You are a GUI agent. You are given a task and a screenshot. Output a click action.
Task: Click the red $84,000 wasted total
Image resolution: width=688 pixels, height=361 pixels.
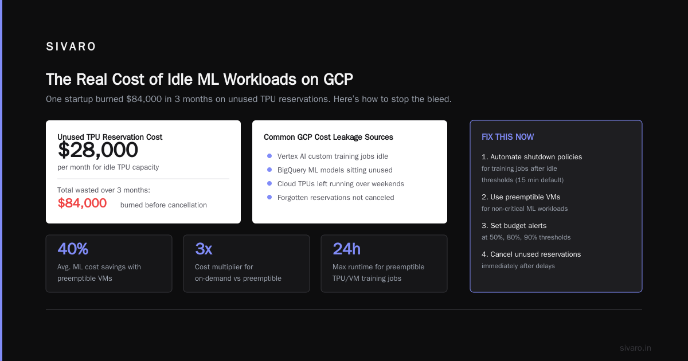coord(82,203)
